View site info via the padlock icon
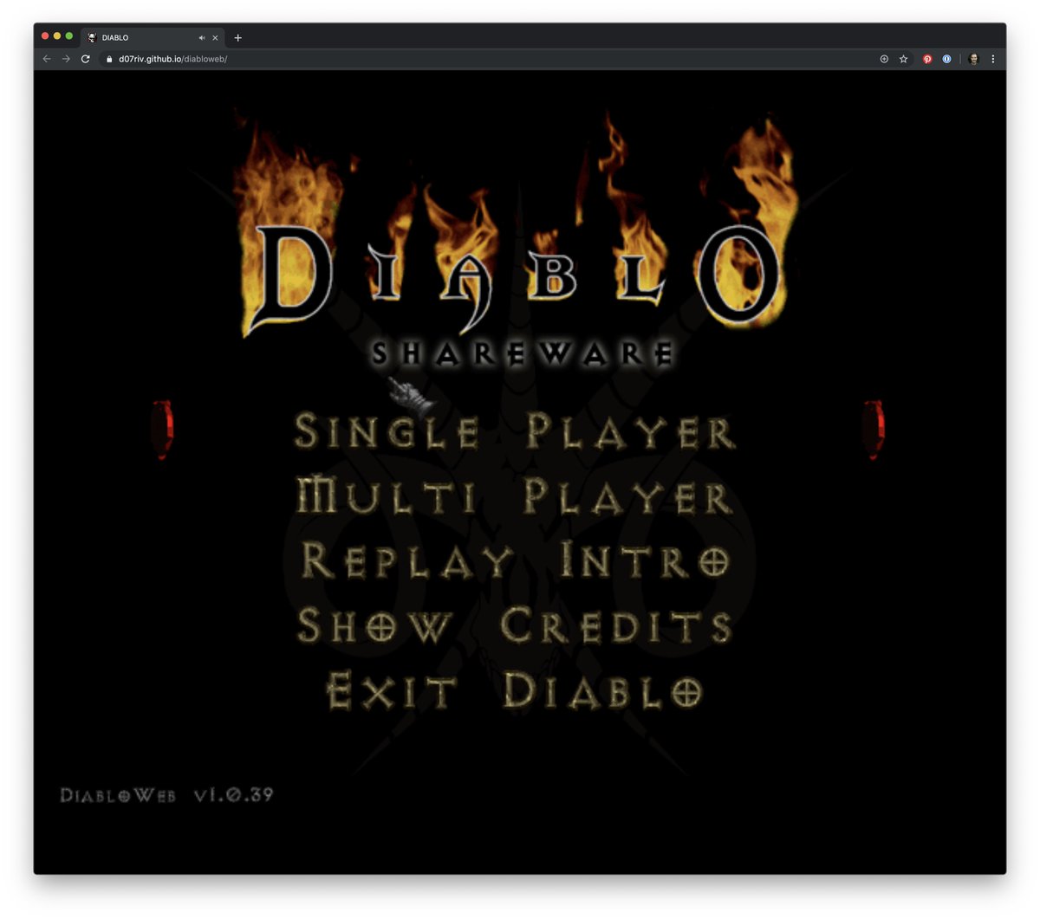This screenshot has height=919, width=1040. (109, 59)
